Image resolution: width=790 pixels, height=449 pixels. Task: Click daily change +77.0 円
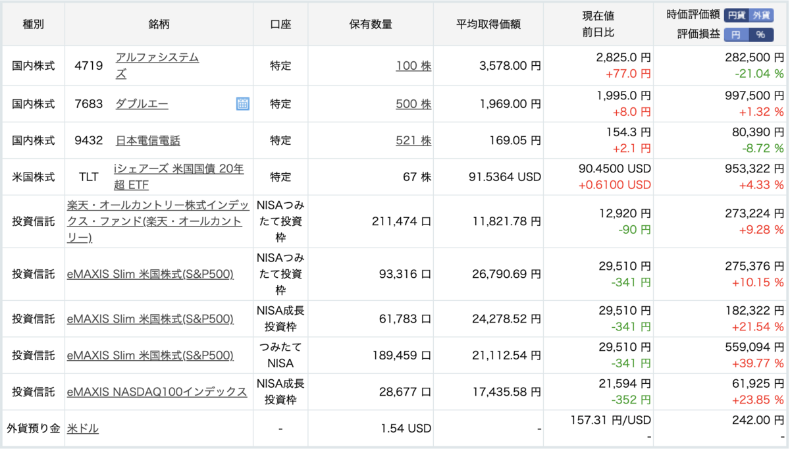(x=628, y=74)
